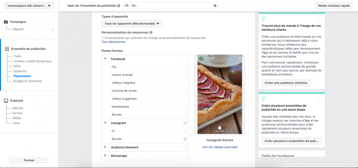The image size is (358, 168).
Task: Expand the Messenger placements
Action: click(x=105, y=156)
